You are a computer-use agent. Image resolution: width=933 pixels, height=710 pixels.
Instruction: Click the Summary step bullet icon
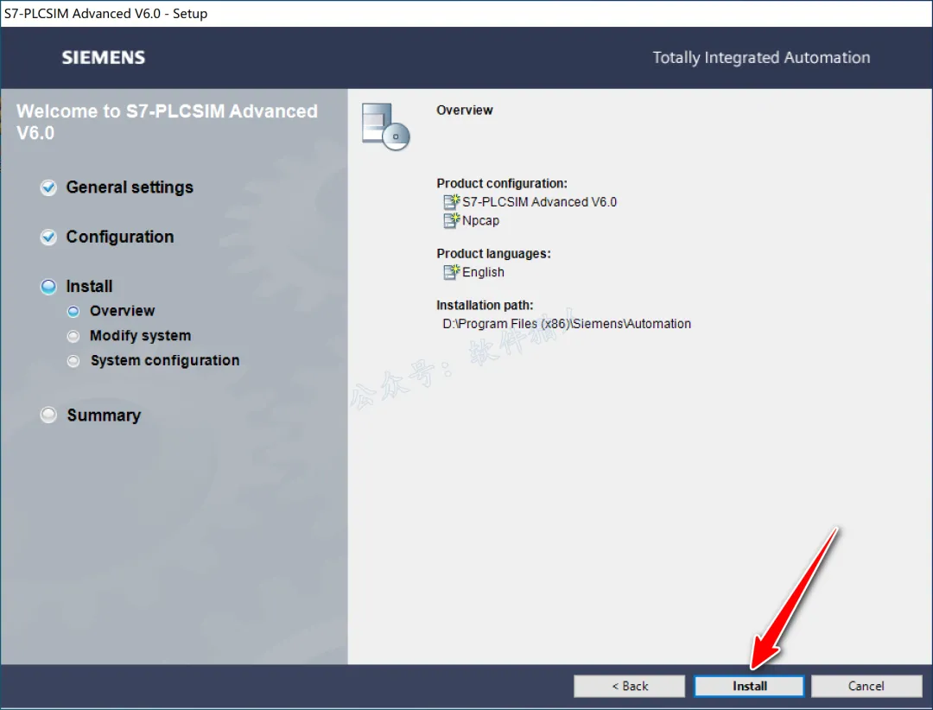coord(48,415)
